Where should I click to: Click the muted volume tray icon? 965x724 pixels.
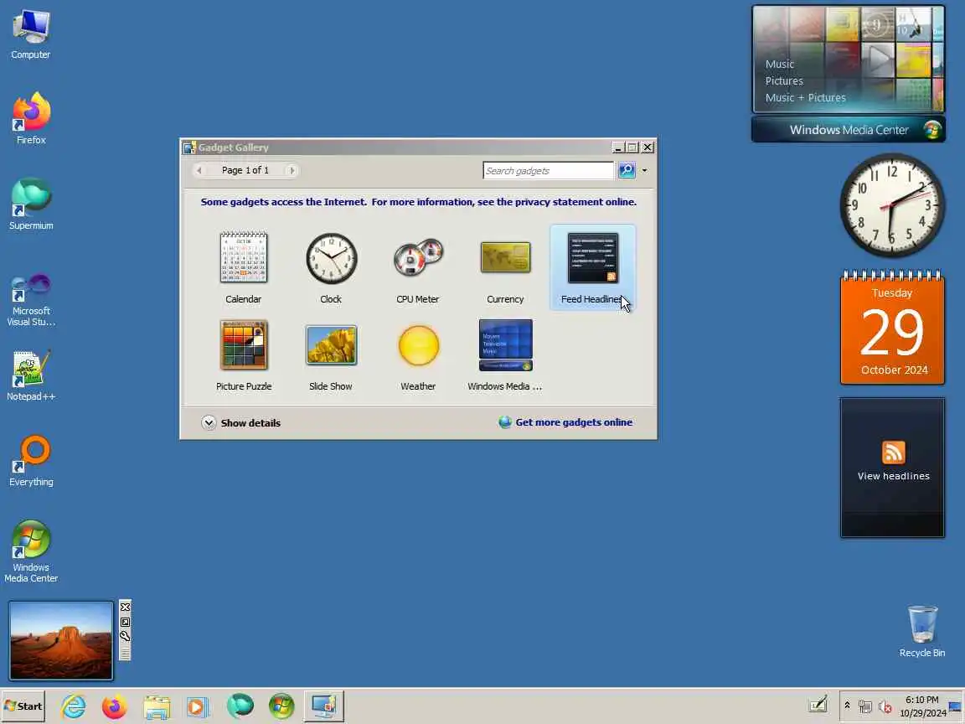click(x=885, y=706)
